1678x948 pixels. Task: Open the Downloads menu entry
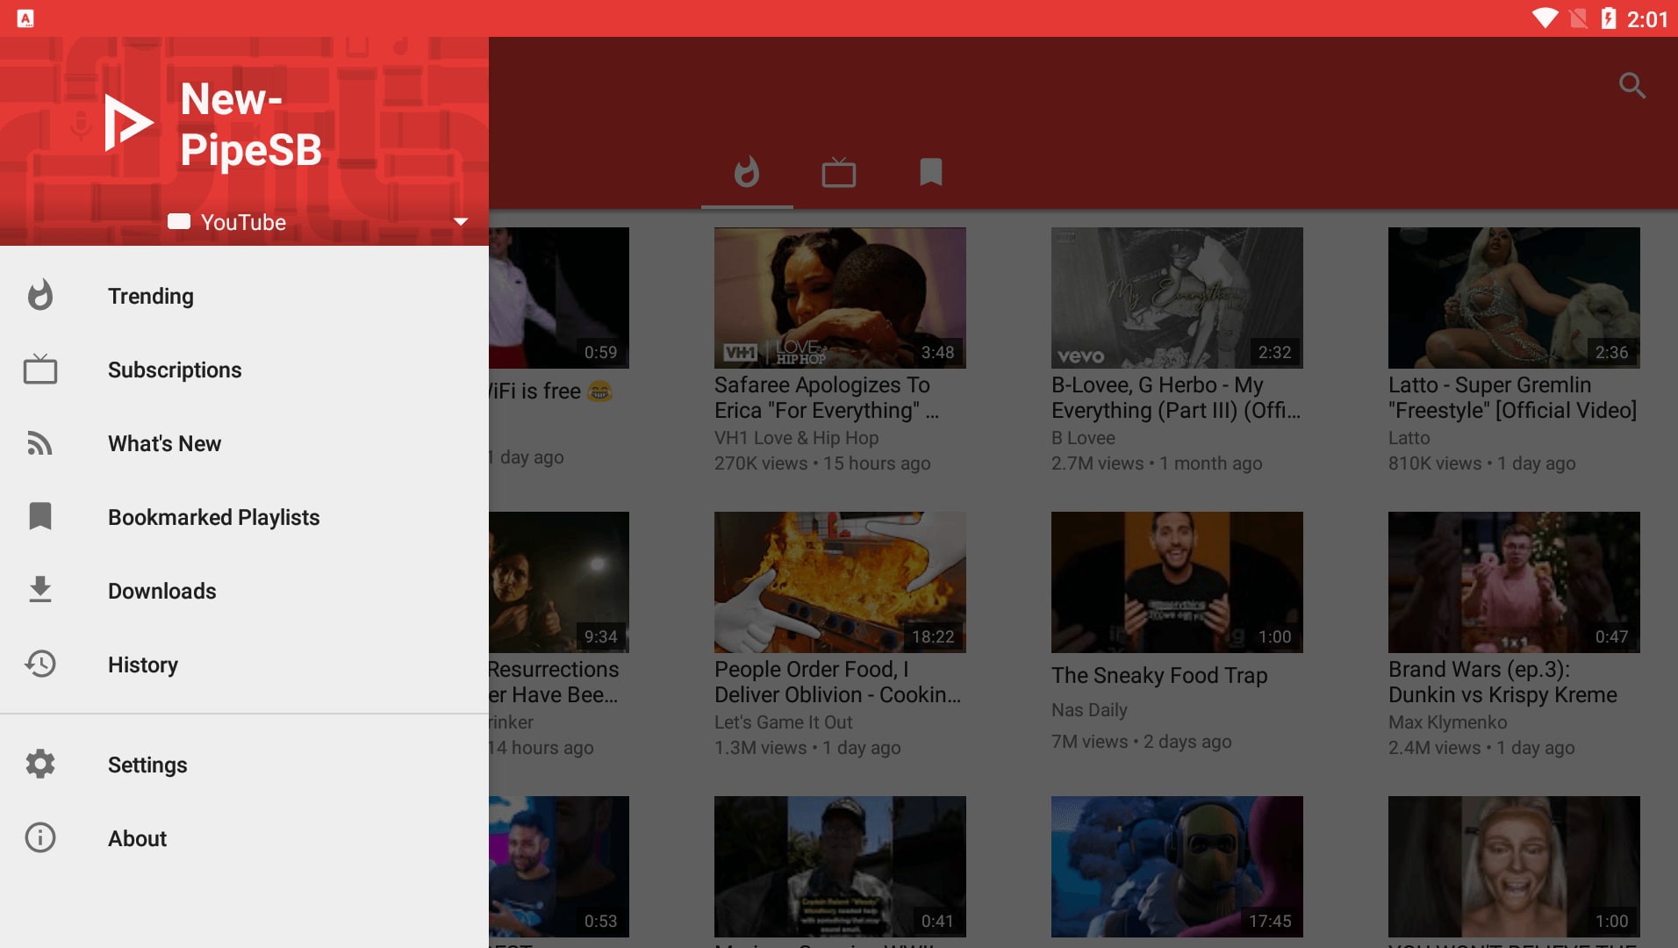tap(161, 591)
